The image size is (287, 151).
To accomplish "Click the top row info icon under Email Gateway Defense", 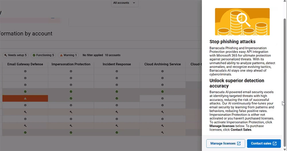I will pos(25,71).
